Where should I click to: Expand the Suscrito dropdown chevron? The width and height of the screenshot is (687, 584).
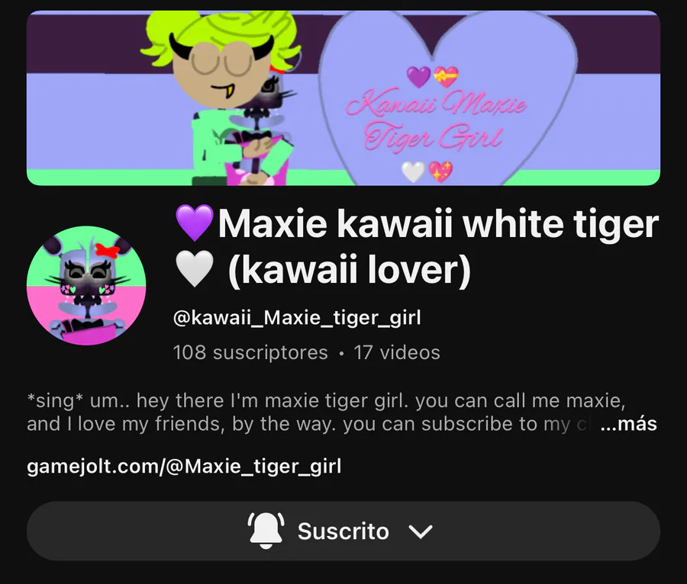[421, 531]
